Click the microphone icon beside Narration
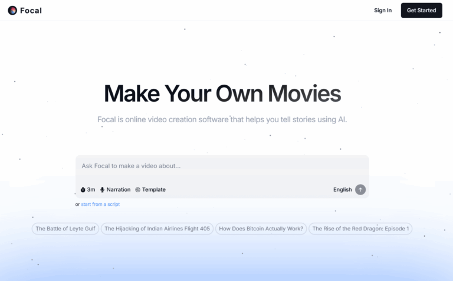Image resolution: width=453 pixels, height=281 pixels. click(103, 190)
